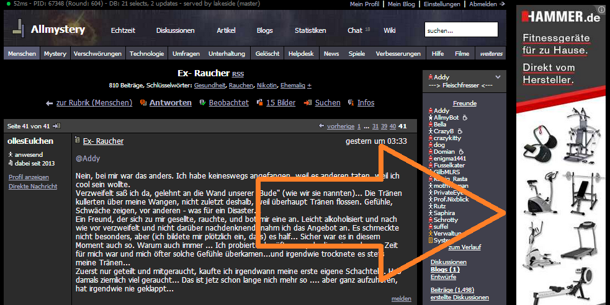Screen dimensions: 610x305
Task: Click the 'Profil anzeigen' link
Action: click(29, 177)
